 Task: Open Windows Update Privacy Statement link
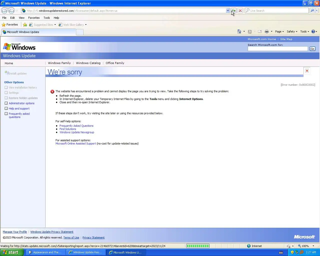(52, 232)
